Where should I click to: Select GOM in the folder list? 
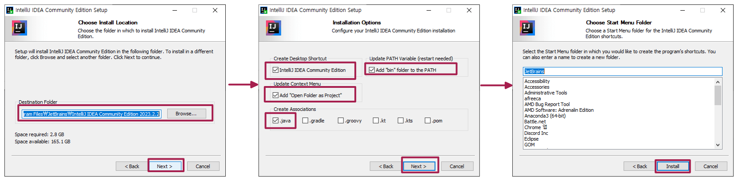tap(530, 145)
